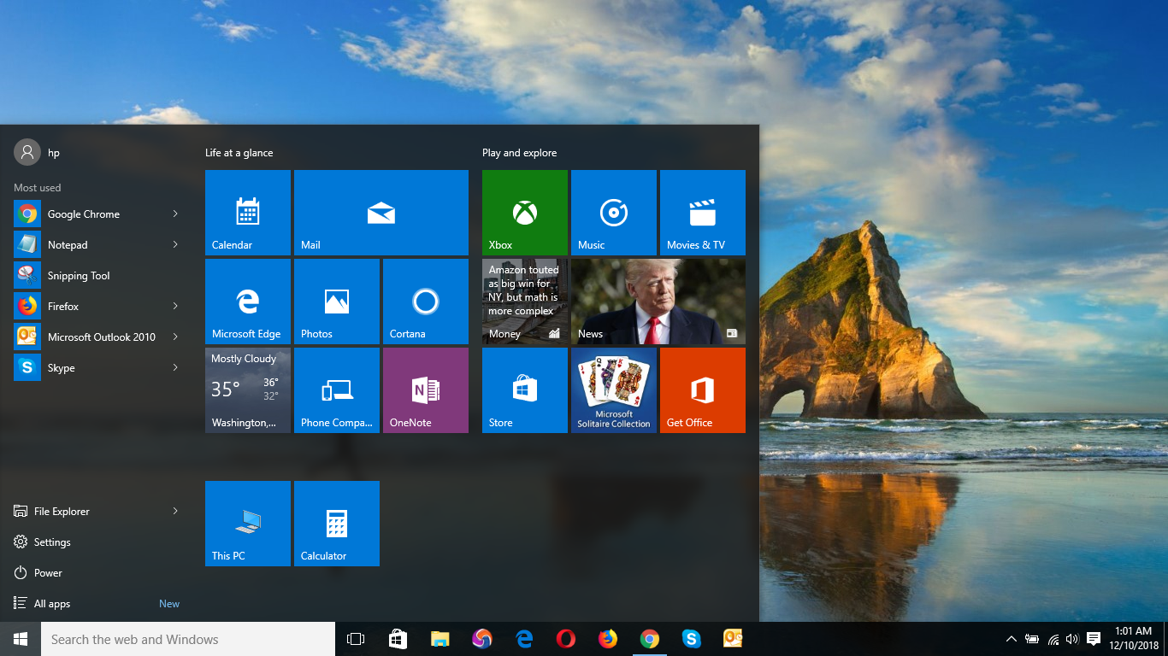Expand File Explorer jump list arrow
1168x656 pixels.
pos(174,511)
